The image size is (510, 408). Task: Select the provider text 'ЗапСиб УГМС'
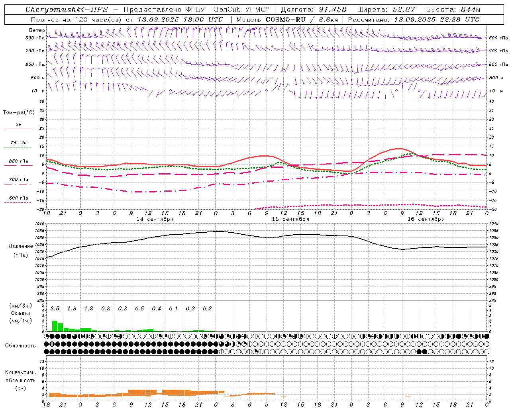pyautogui.click(x=240, y=10)
